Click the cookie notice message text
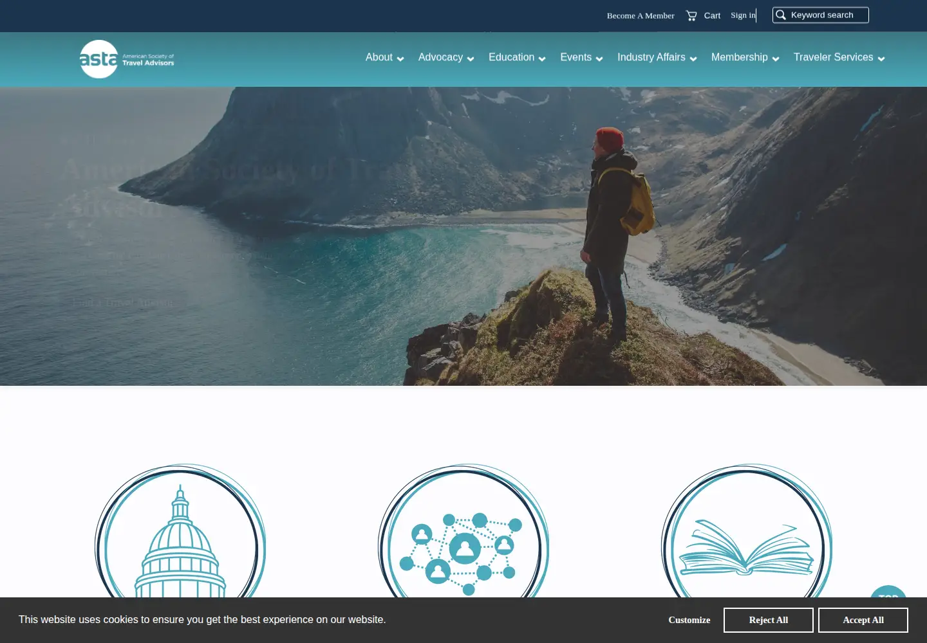 coord(202,620)
